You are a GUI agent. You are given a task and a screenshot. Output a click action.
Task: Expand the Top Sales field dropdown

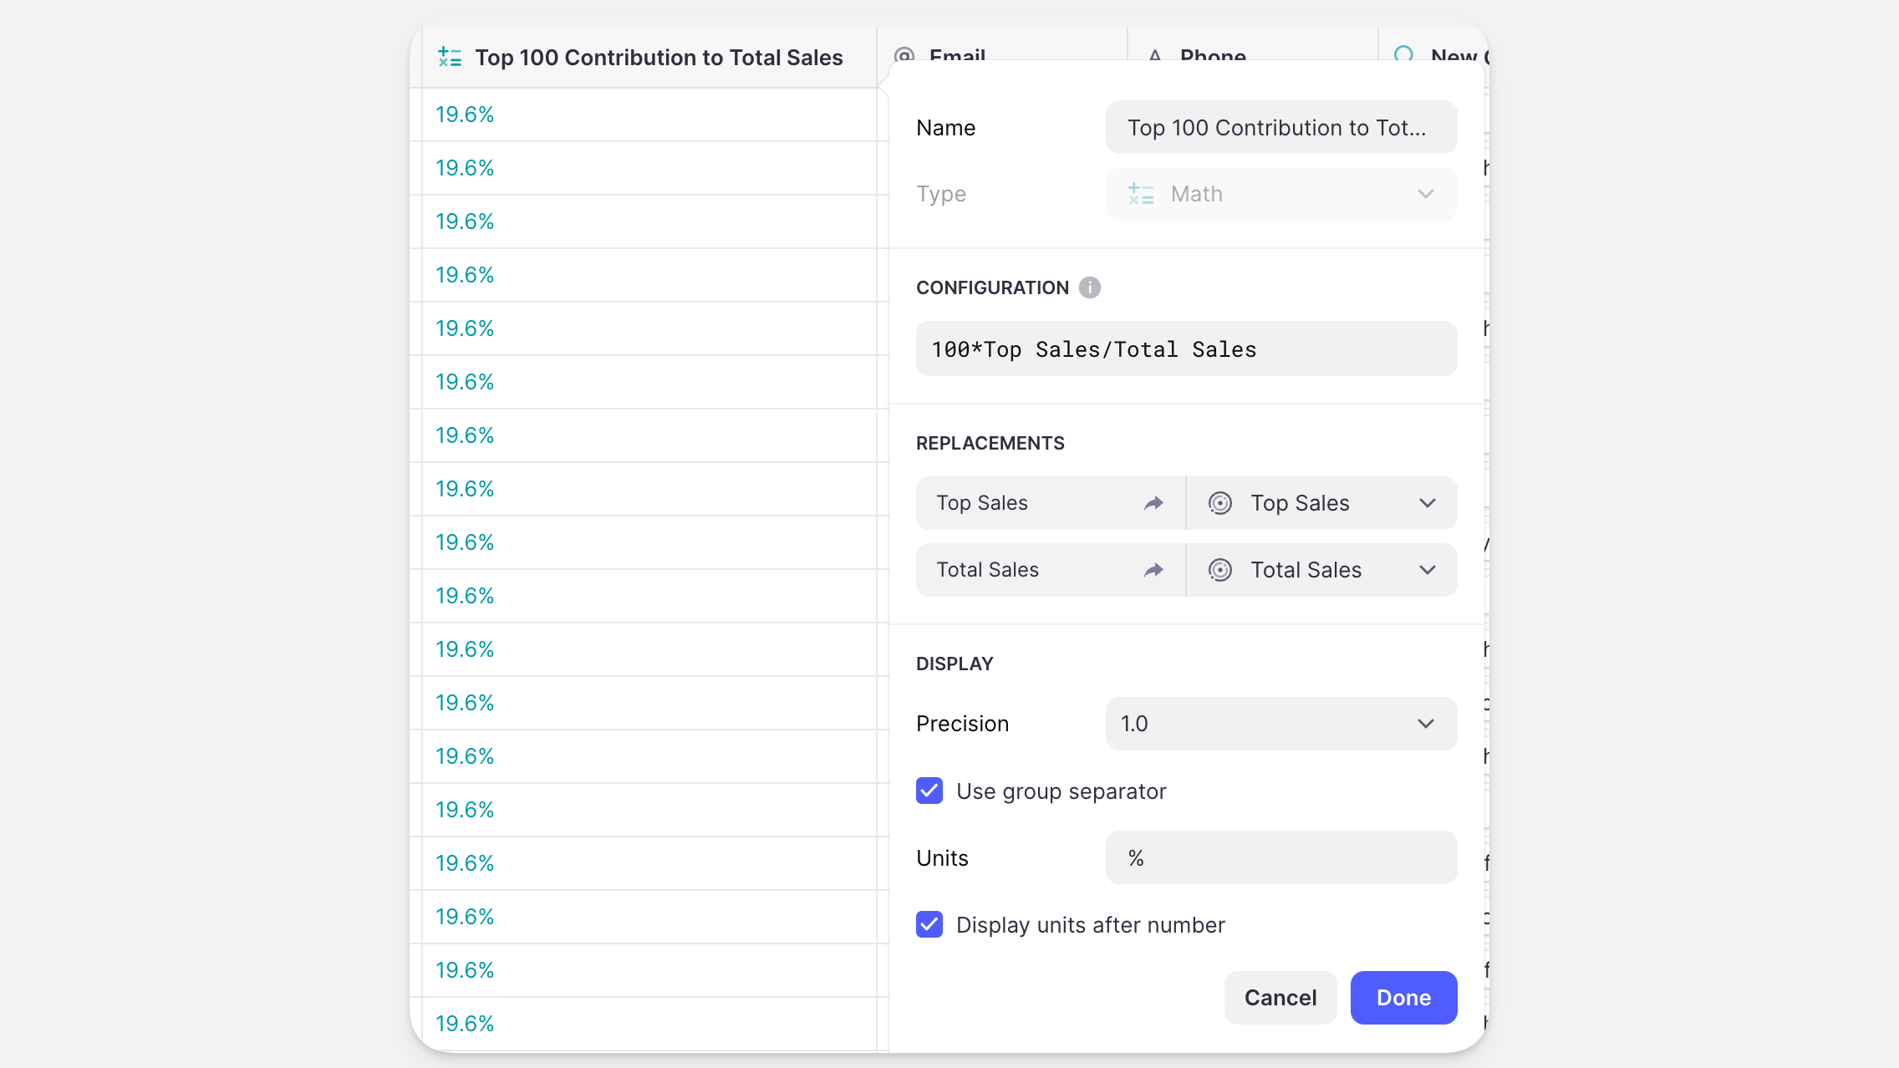tap(1427, 503)
